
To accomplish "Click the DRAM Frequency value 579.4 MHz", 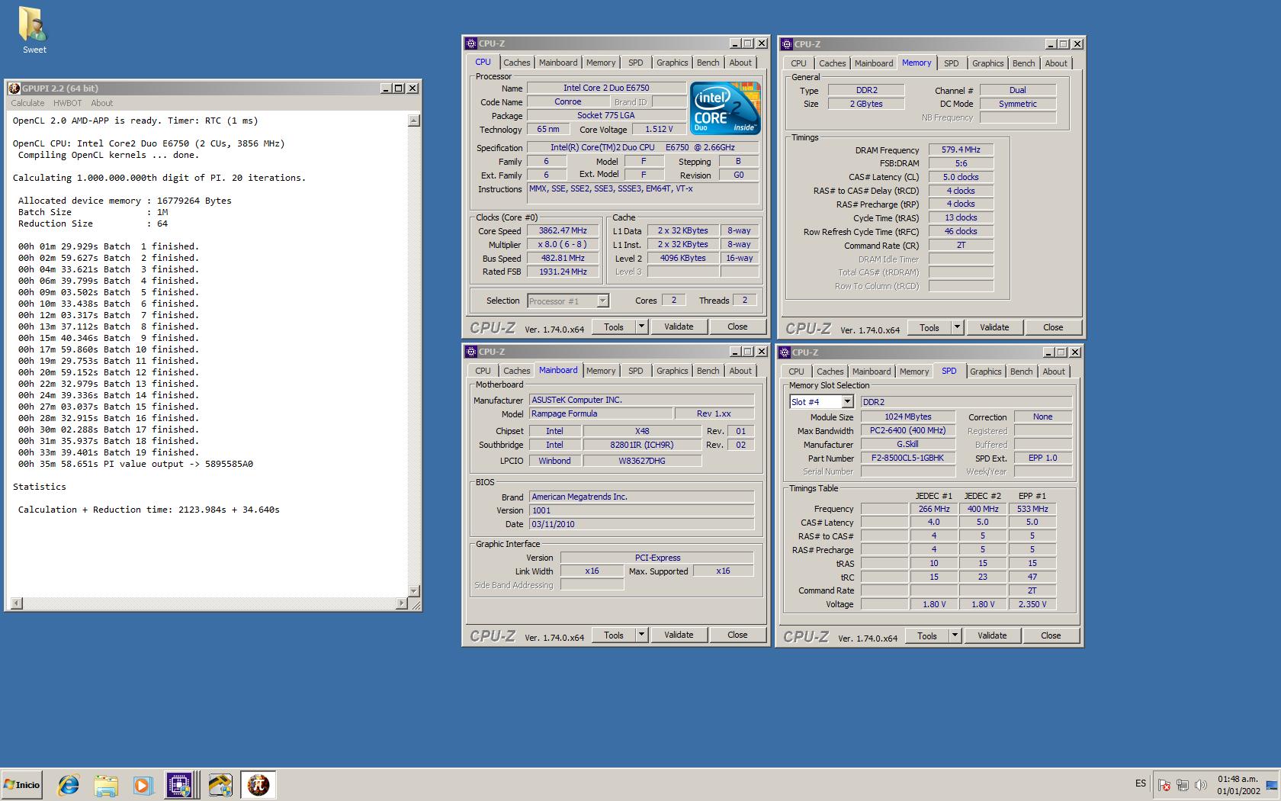I will (x=961, y=150).
